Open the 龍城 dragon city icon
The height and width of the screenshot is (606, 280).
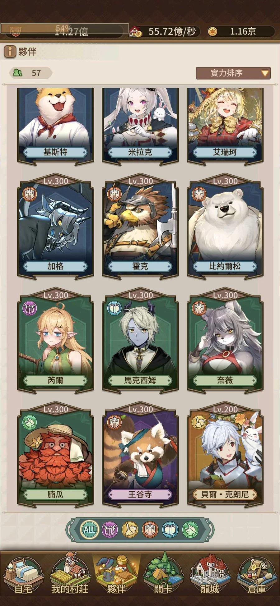coord(210,574)
